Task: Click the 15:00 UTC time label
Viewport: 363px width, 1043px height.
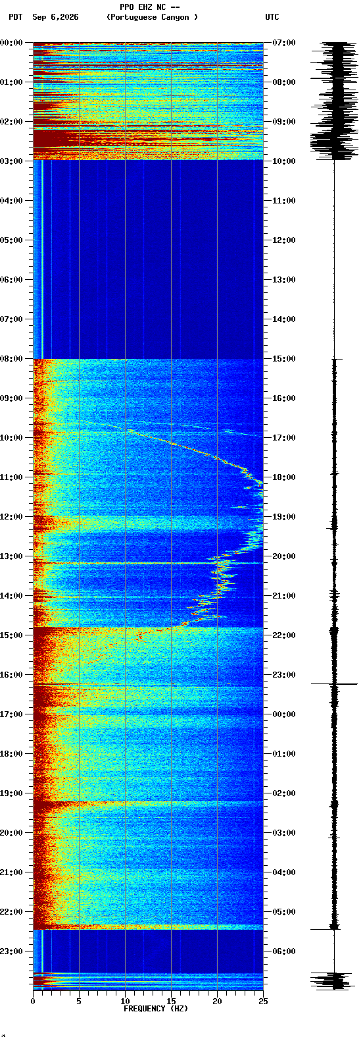Action: tap(284, 359)
